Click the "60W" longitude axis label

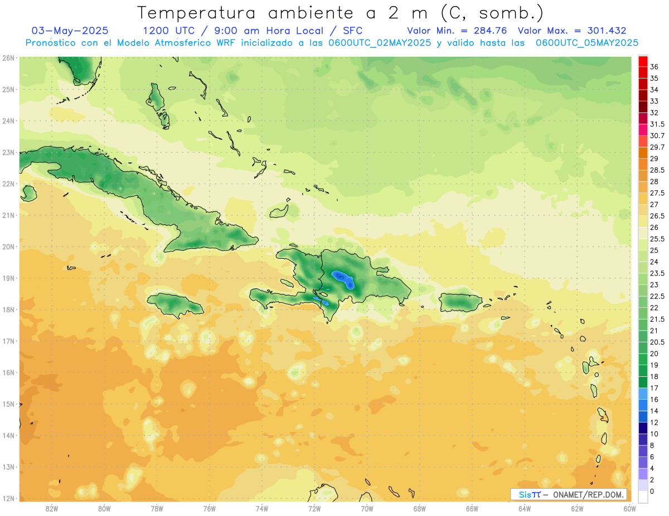point(629,508)
